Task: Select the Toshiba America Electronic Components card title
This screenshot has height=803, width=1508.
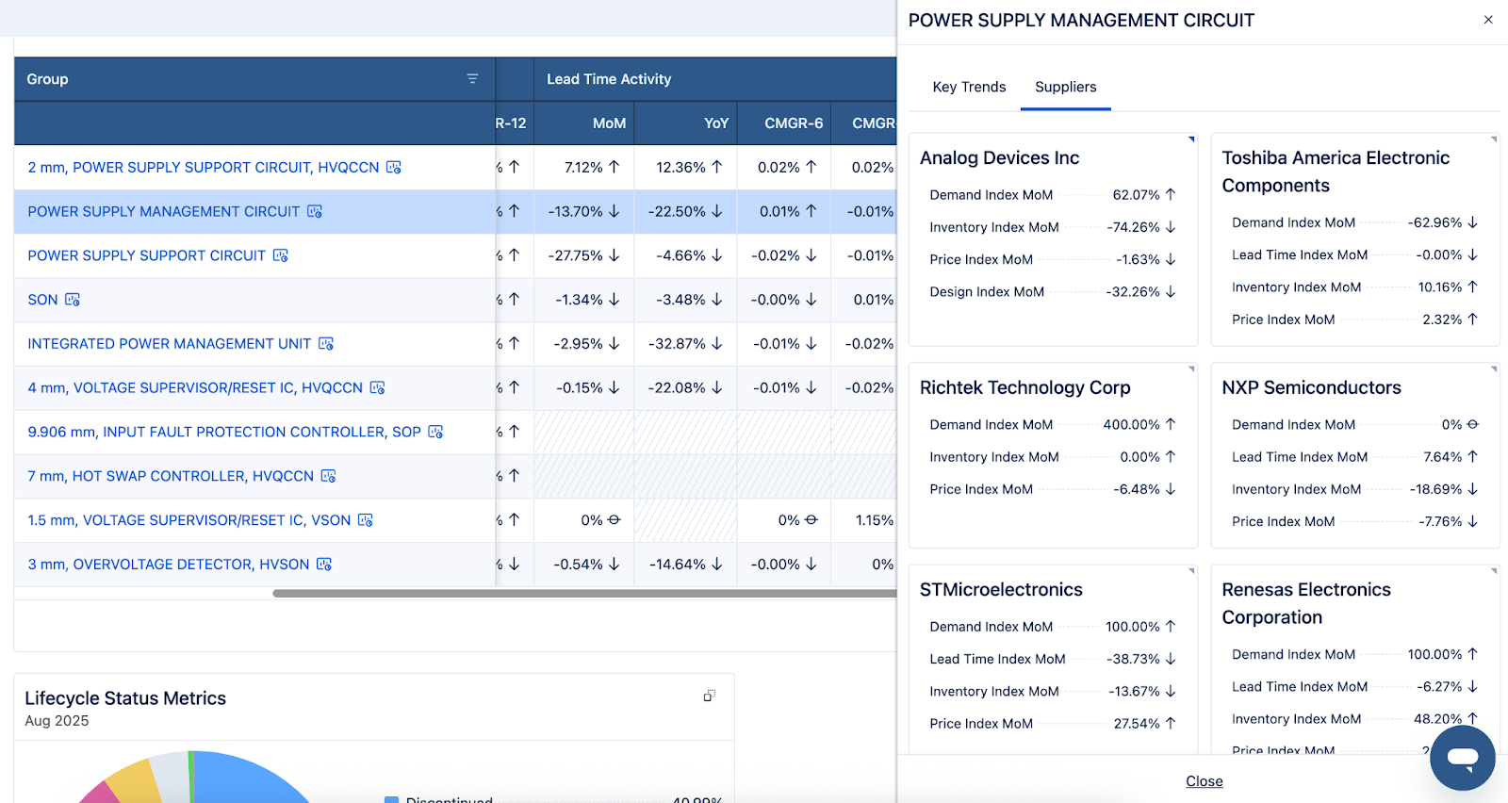Action: point(1336,172)
